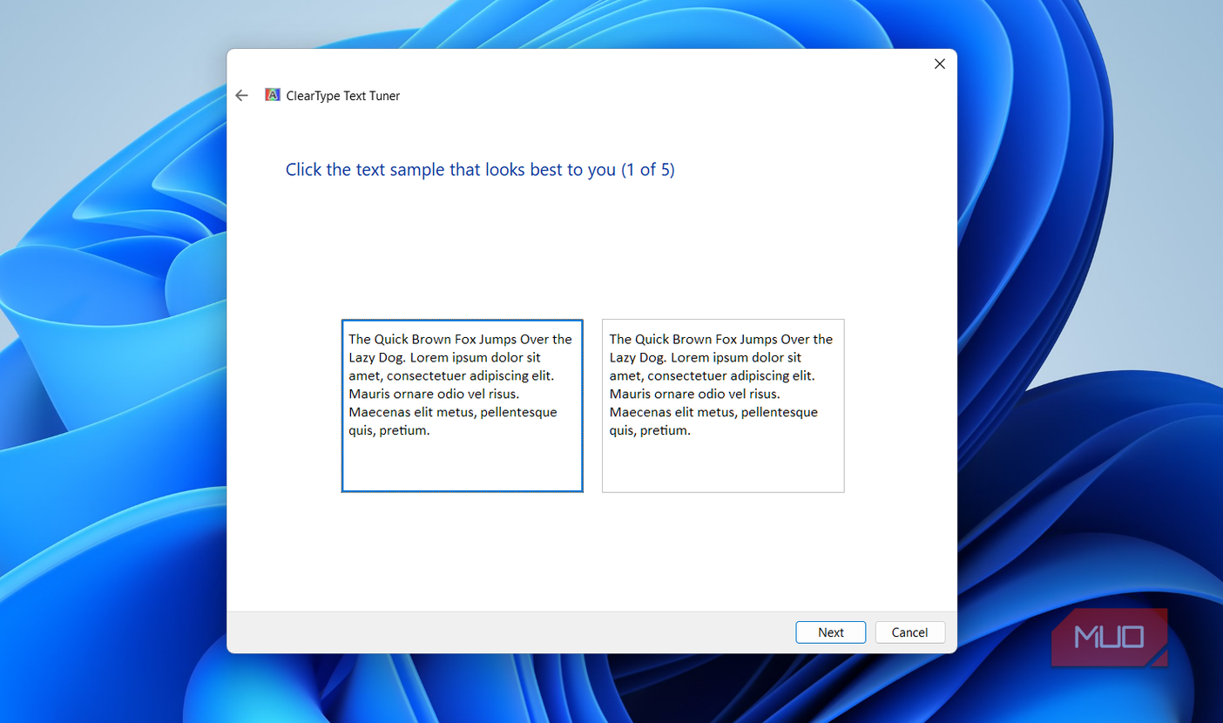
Task: Select the right text sample box
Action: (x=723, y=406)
